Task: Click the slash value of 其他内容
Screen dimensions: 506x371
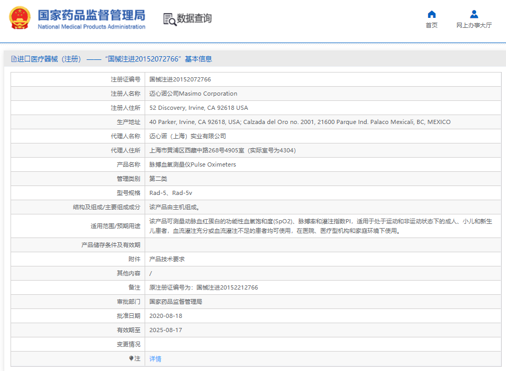Action: pos(151,273)
